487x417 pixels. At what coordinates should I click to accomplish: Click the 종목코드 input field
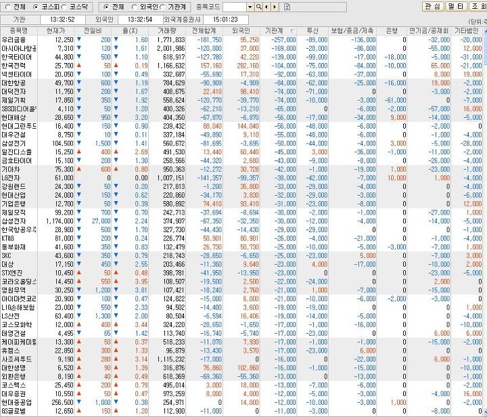[x=235, y=7]
